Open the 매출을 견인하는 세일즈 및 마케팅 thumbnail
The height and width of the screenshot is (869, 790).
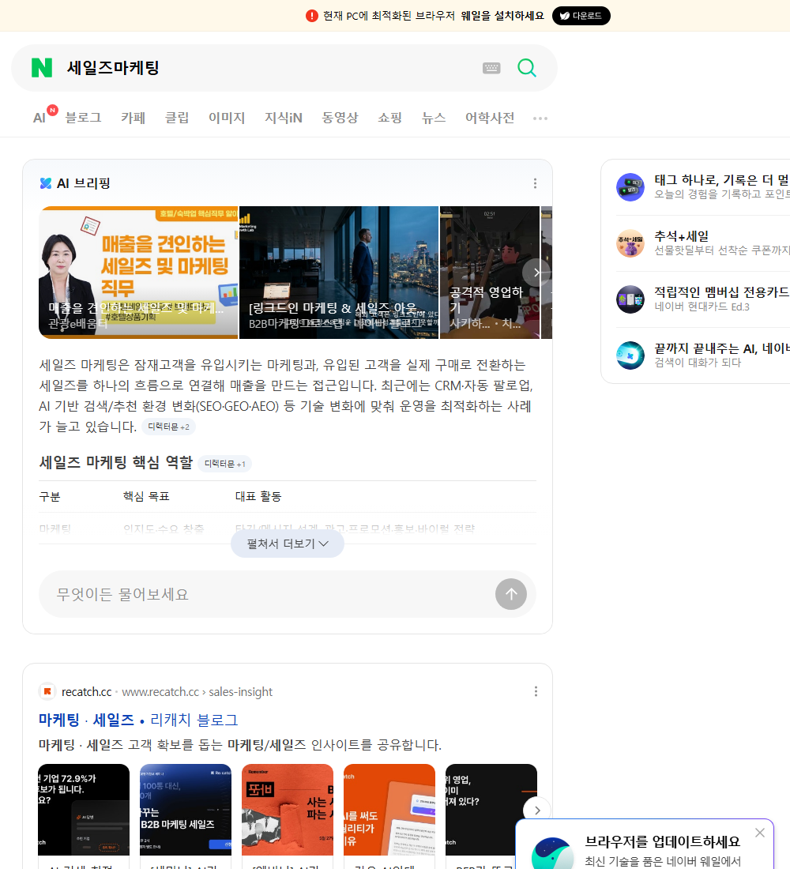[138, 272]
